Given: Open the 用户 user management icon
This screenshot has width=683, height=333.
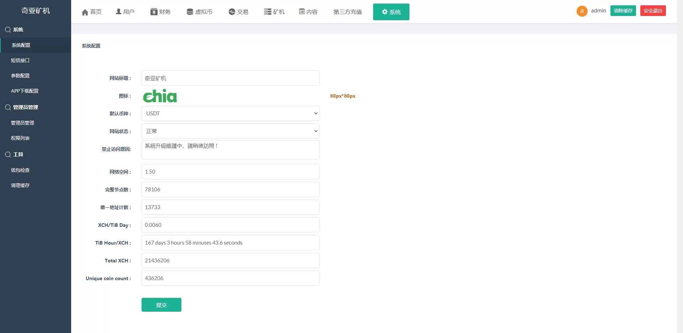Looking at the screenshot, I should pos(118,11).
